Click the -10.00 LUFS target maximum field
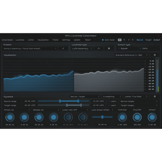Screen dimensions: 162x162 (x=98, y=105)
